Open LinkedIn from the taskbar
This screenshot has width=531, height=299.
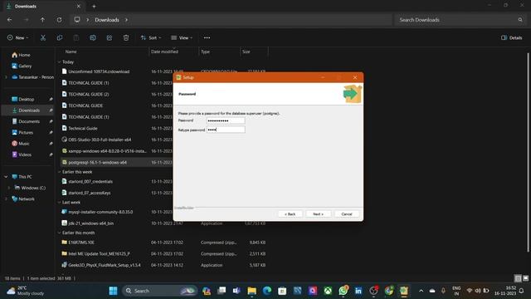(x=358, y=291)
